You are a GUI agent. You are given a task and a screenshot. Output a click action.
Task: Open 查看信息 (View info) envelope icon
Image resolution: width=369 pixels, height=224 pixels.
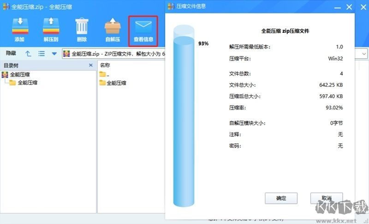(x=143, y=30)
